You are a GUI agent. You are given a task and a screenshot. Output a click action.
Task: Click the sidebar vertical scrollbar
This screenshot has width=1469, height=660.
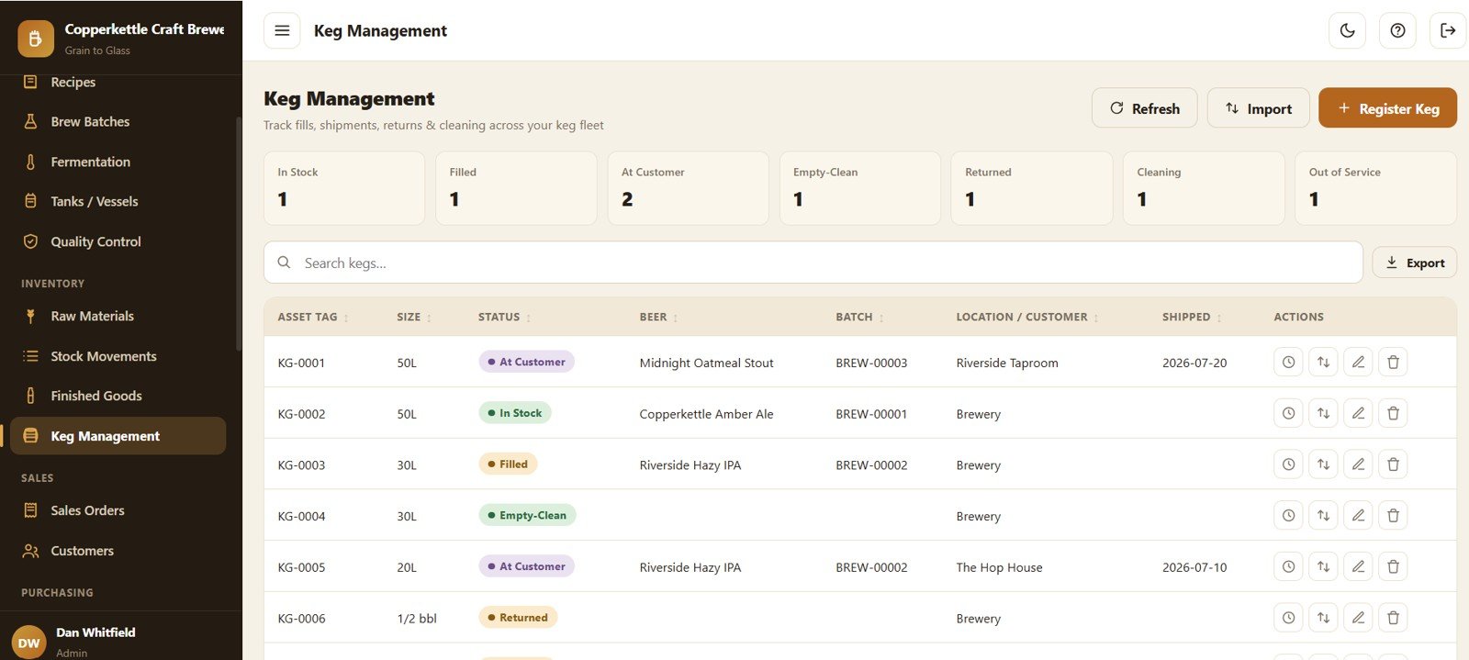(x=239, y=234)
